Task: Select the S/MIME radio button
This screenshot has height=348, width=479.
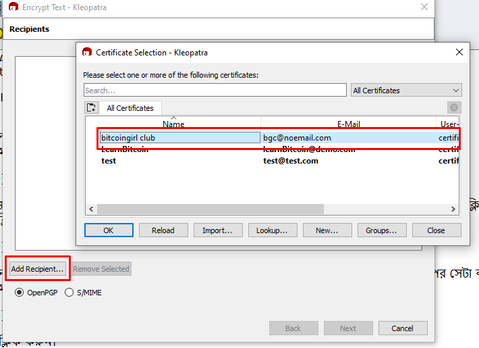Action: [69, 293]
